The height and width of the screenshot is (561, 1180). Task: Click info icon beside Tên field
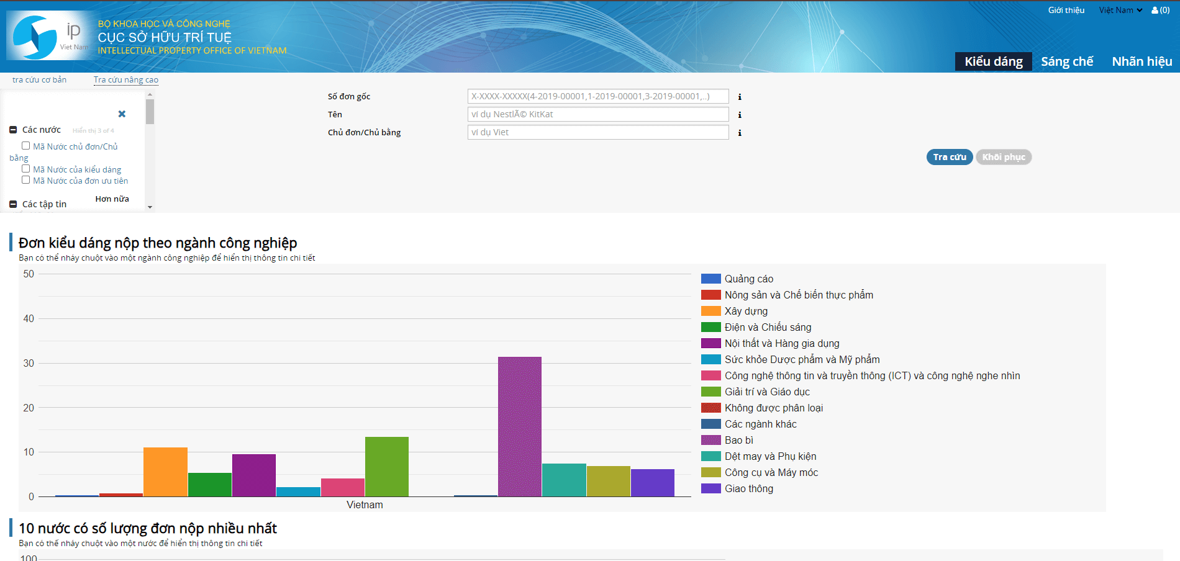pos(740,115)
